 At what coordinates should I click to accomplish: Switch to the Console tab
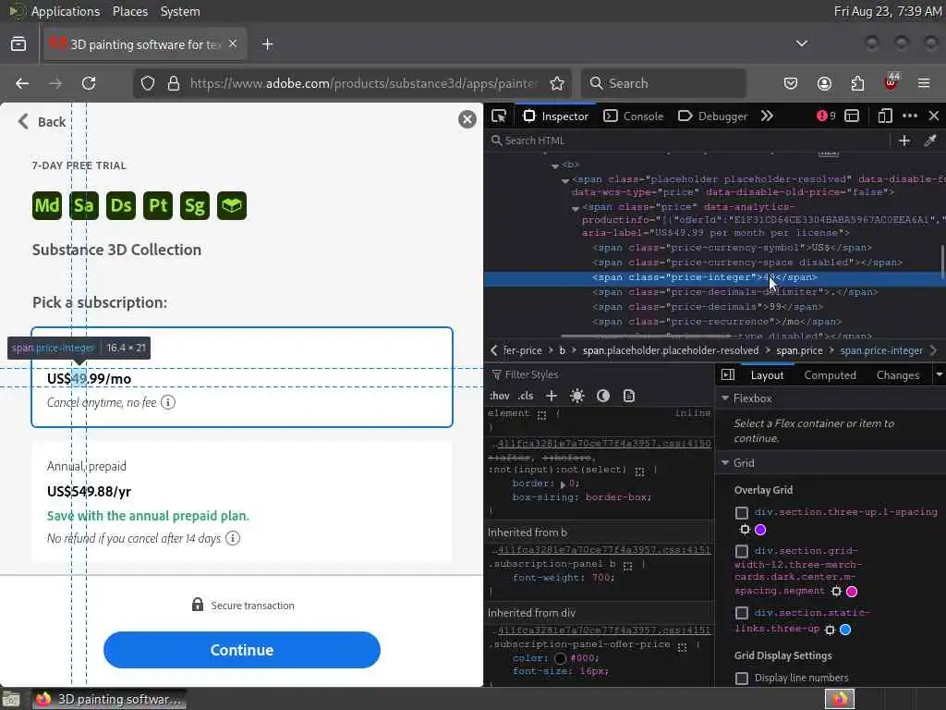(634, 116)
